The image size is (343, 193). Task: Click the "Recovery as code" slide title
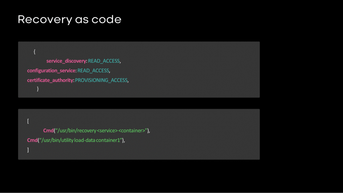[x=69, y=19]
